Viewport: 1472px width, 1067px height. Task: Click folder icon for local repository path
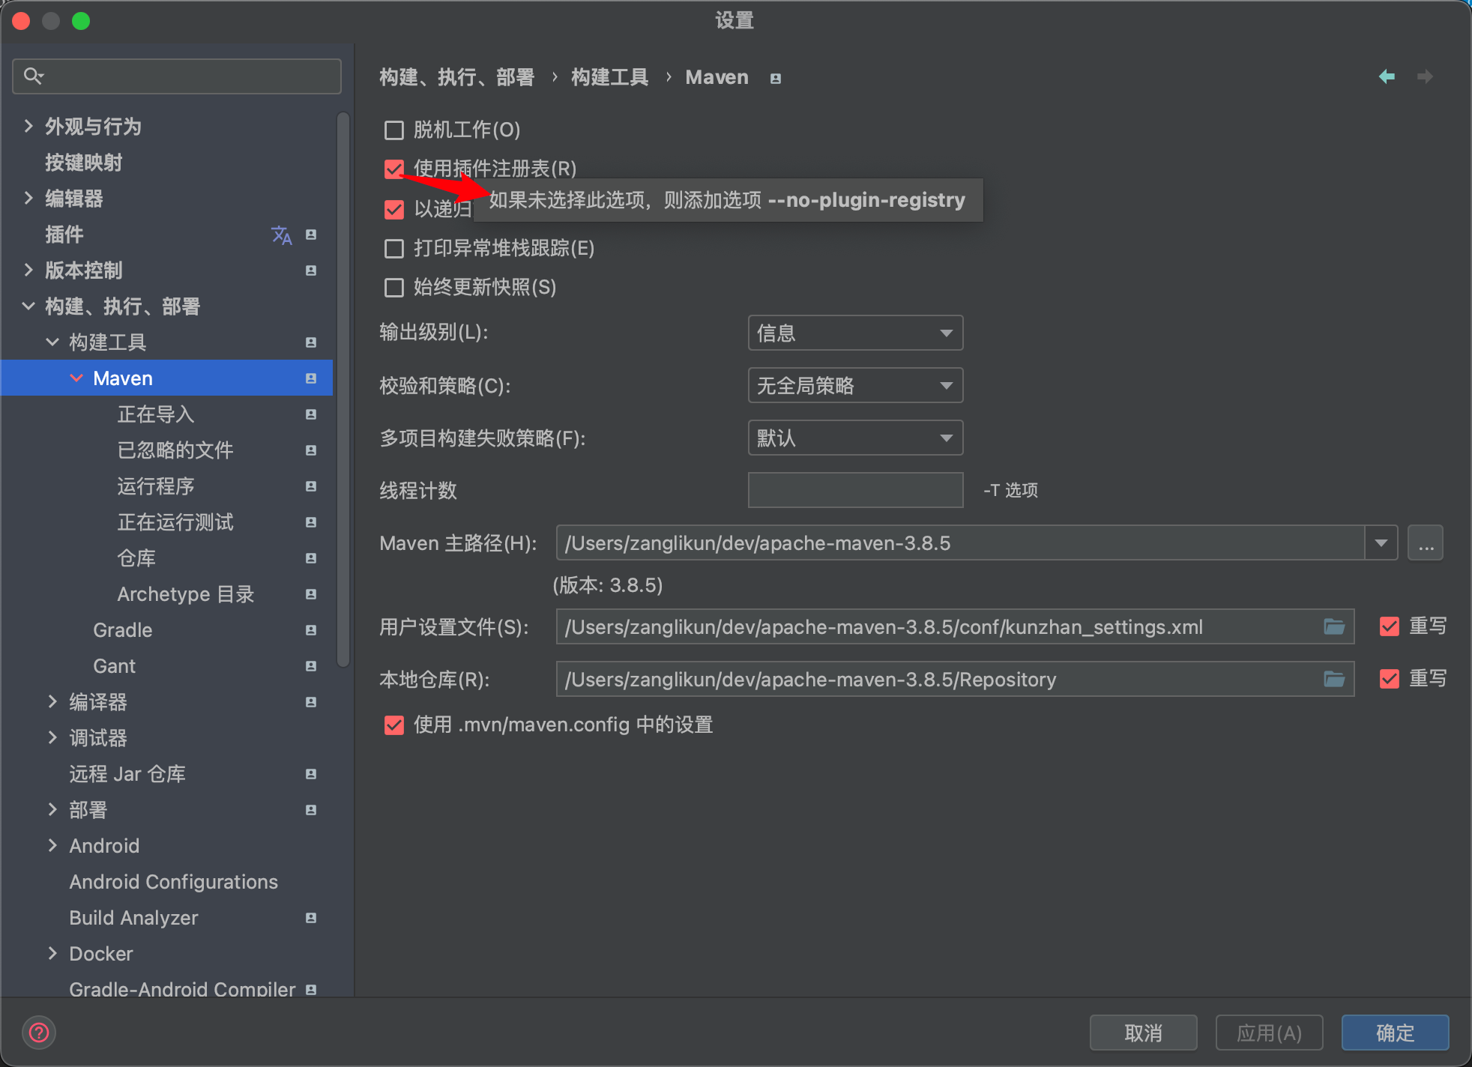pyautogui.click(x=1334, y=679)
